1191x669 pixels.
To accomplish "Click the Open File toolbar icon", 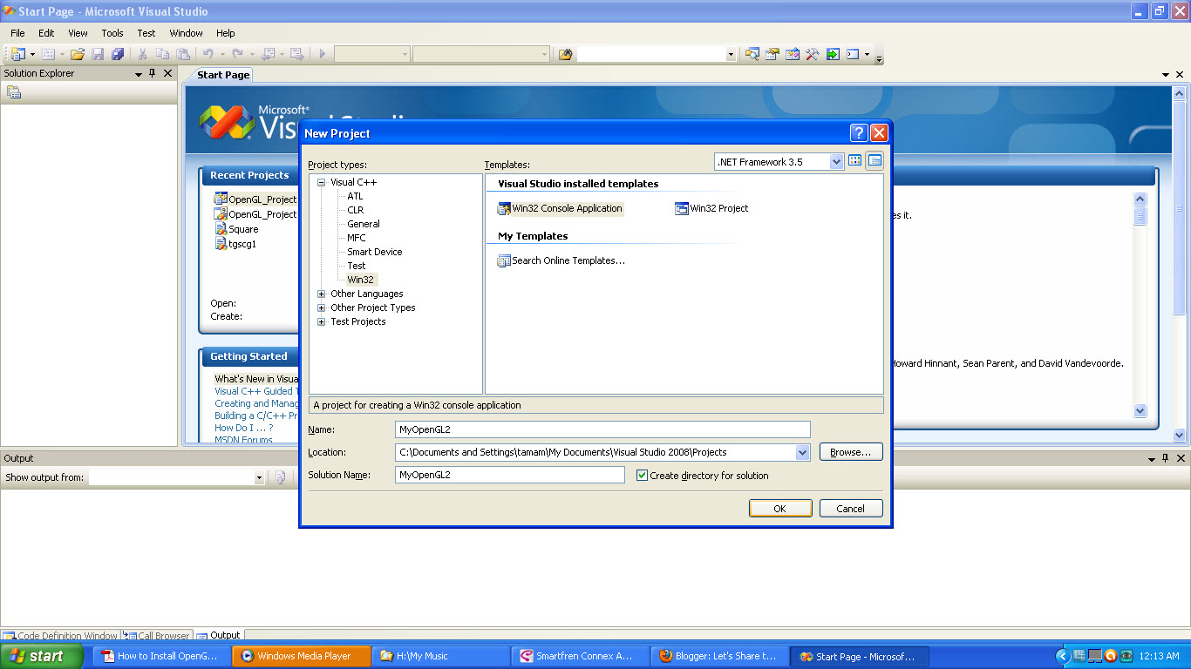I will (78, 54).
